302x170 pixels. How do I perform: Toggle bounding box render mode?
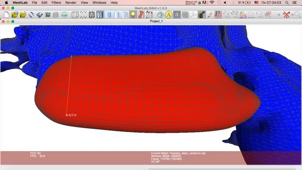pyautogui.click(x=75, y=15)
